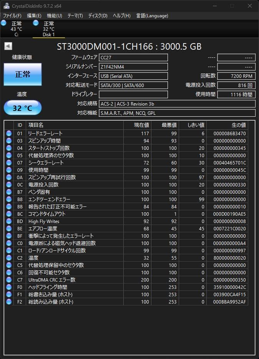Click the previous disk arrow button
Screen dimensions: 259x359
coord(8,46)
